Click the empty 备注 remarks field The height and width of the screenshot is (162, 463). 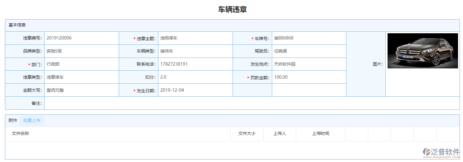tap(252, 103)
